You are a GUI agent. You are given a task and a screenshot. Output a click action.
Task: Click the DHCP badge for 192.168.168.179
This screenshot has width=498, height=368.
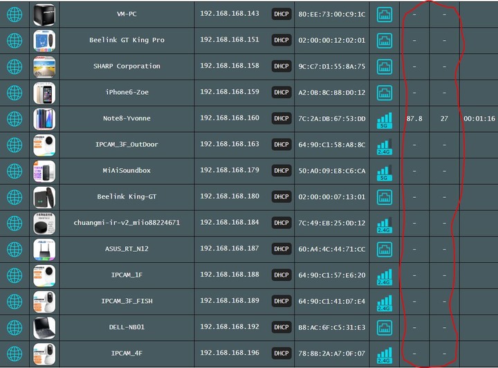(282, 170)
